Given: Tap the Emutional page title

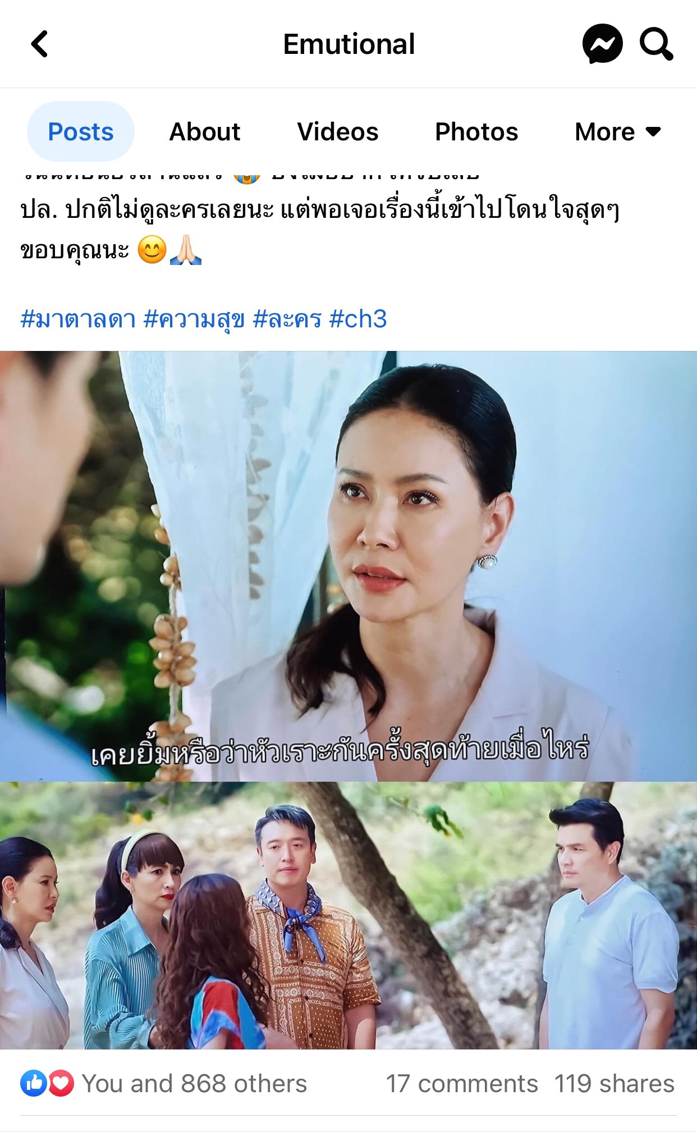Looking at the screenshot, I should click(x=349, y=44).
